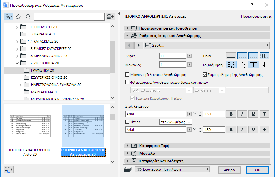The width and height of the screenshot is (275, 177).
Task: Uncheck the Τίτλος checkbox
Action: pos(127,122)
